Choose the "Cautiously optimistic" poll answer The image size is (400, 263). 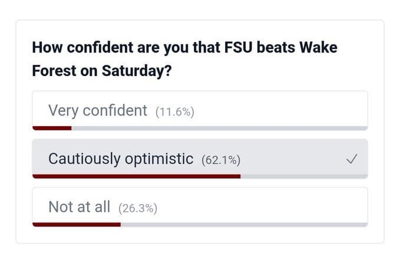tap(200, 158)
